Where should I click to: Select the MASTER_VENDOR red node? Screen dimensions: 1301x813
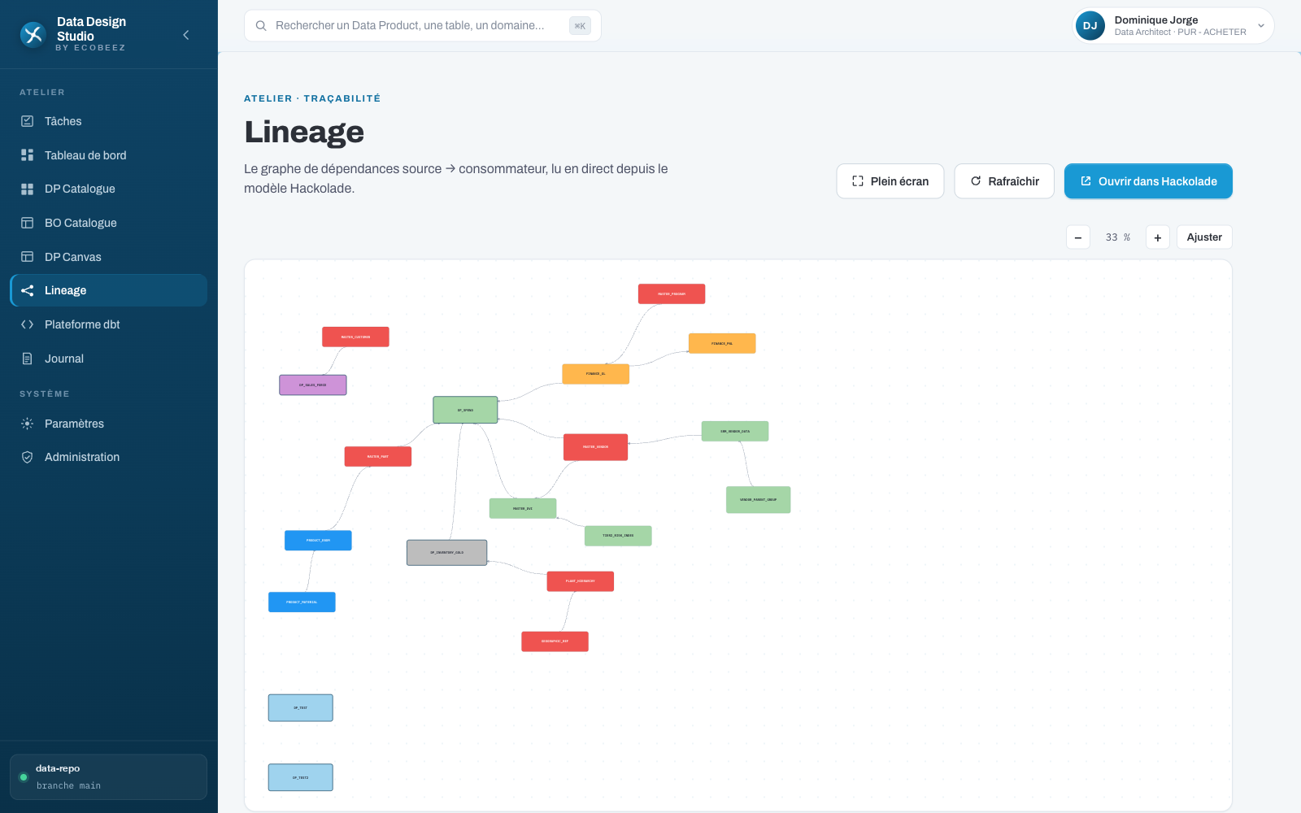pyautogui.click(x=596, y=447)
